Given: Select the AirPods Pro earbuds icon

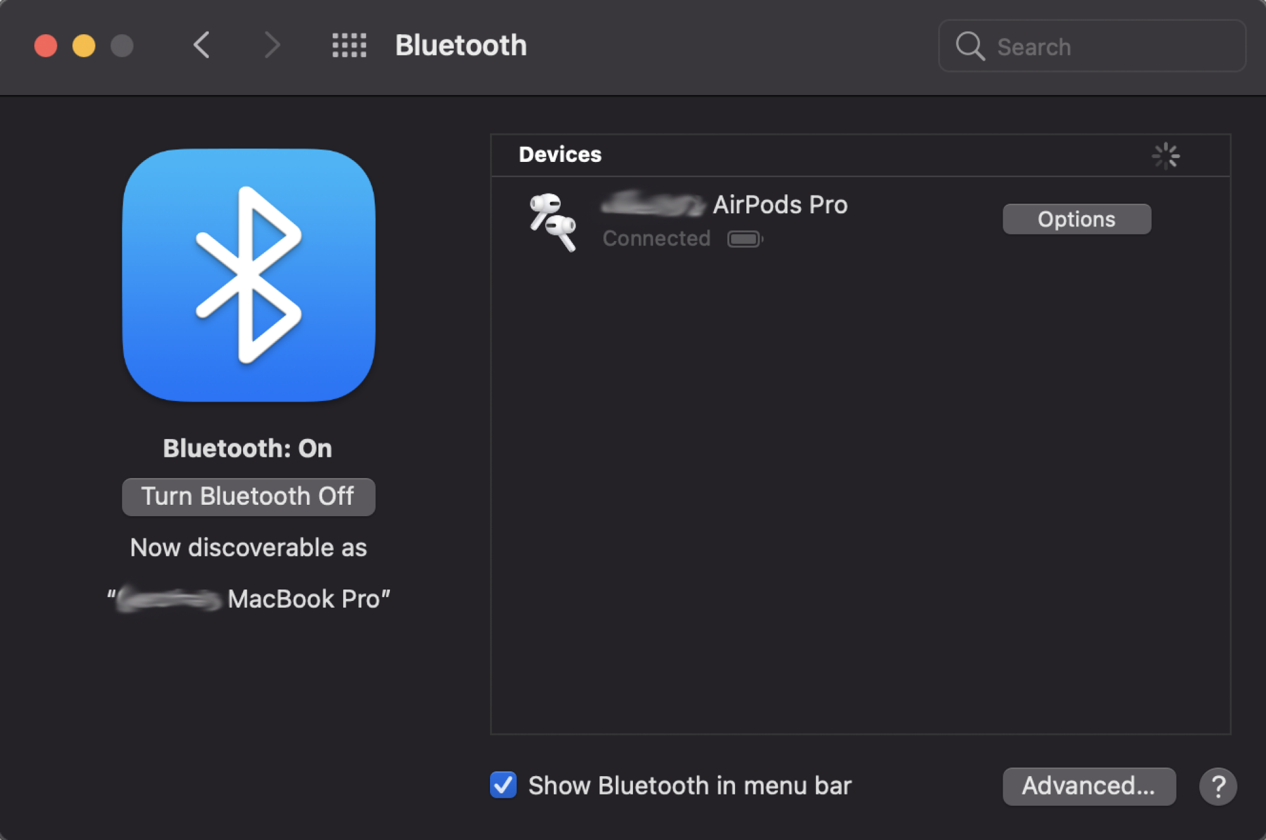Looking at the screenshot, I should (x=553, y=221).
